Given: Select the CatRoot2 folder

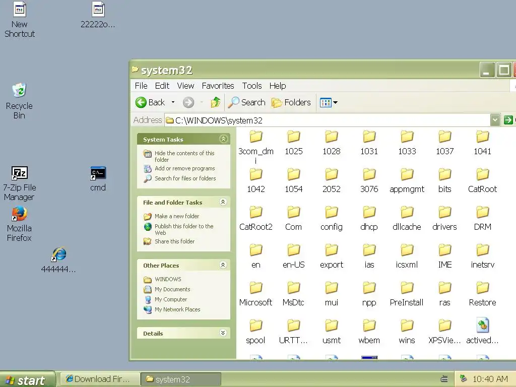Looking at the screenshot, I should (x=255, y=219).
